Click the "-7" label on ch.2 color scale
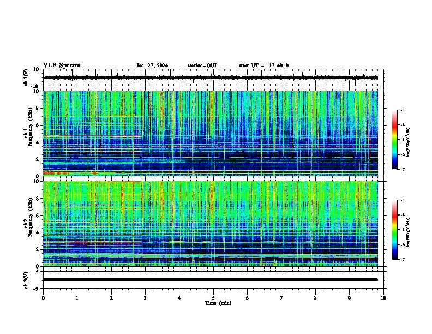 [x=403, y=259]
